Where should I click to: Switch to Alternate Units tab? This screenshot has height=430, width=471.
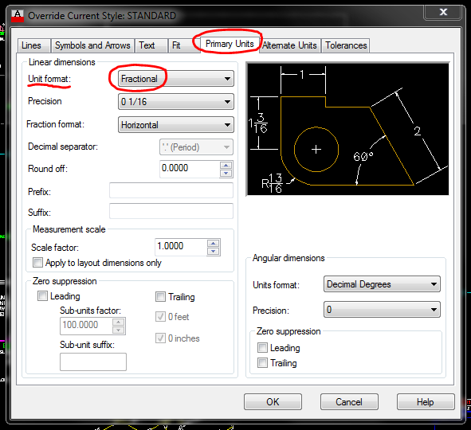pos(289,45)
